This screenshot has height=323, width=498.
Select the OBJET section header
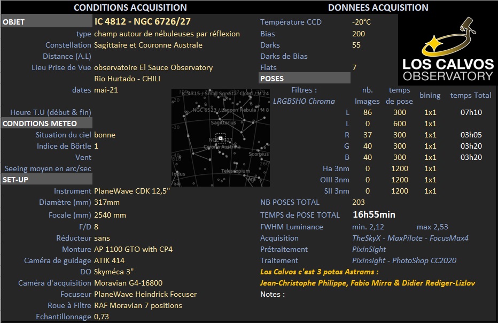point(47,22)
